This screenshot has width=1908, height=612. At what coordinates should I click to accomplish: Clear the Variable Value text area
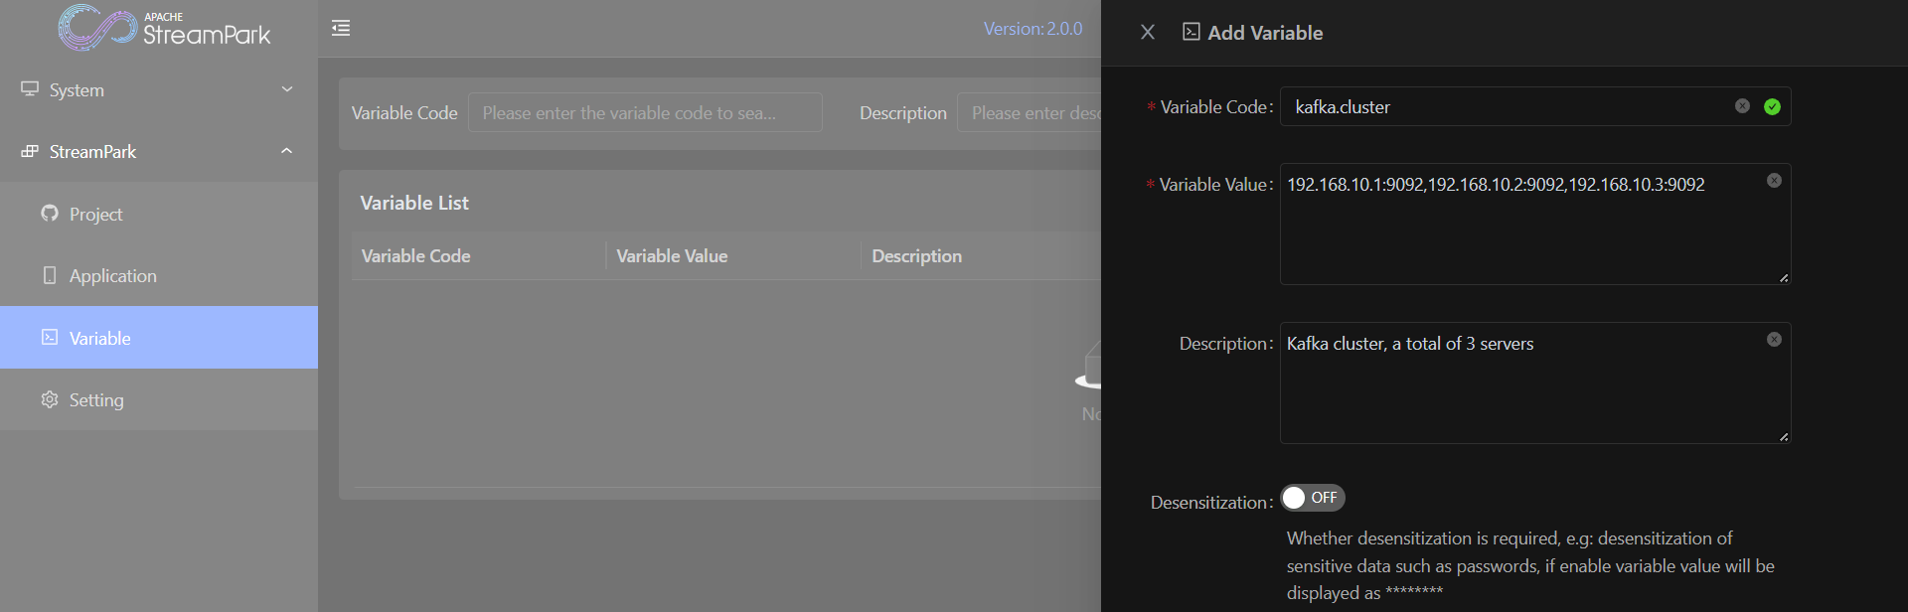coord(1774,181)
